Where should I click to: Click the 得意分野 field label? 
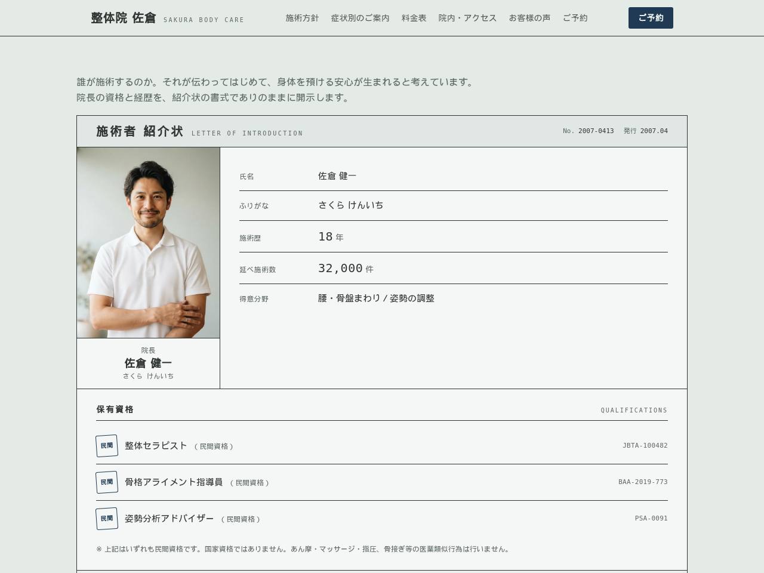(x=254, y=299)
